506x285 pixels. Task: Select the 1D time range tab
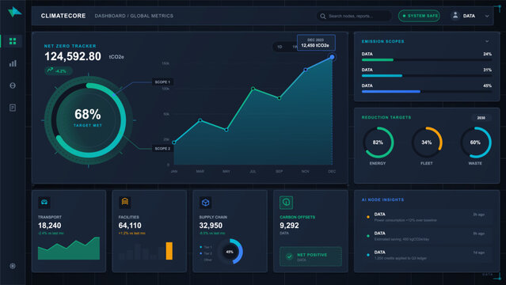pyautogui.click(x=280, y=47)
